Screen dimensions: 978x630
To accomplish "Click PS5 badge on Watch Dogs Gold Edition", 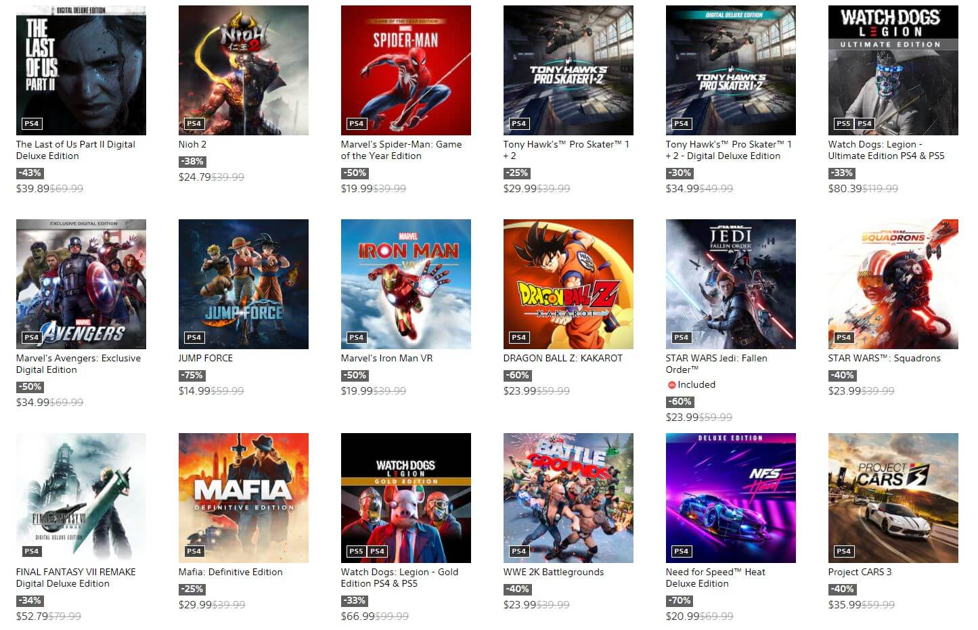I will coord(356,552).
